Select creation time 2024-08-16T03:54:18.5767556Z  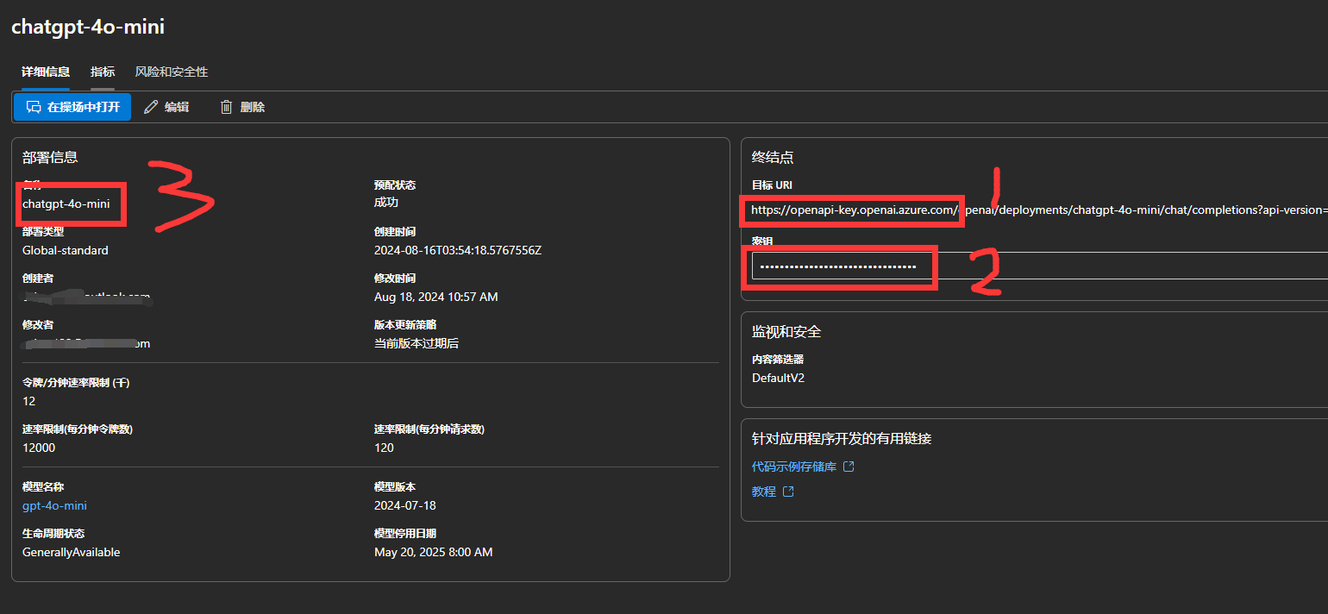point(458,250)
